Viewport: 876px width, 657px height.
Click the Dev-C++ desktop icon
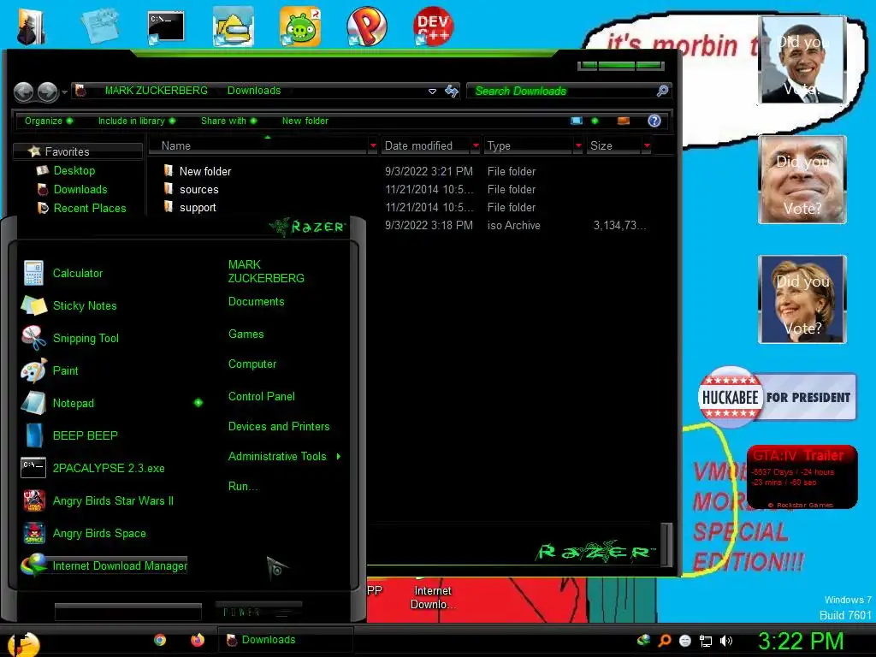click(433, 27)
